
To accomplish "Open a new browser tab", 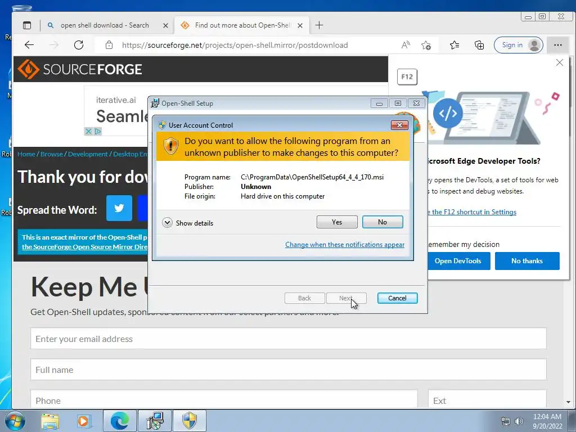I will pos(319,25).
